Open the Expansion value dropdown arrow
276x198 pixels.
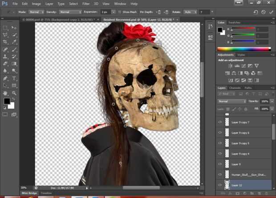[114, 12]
